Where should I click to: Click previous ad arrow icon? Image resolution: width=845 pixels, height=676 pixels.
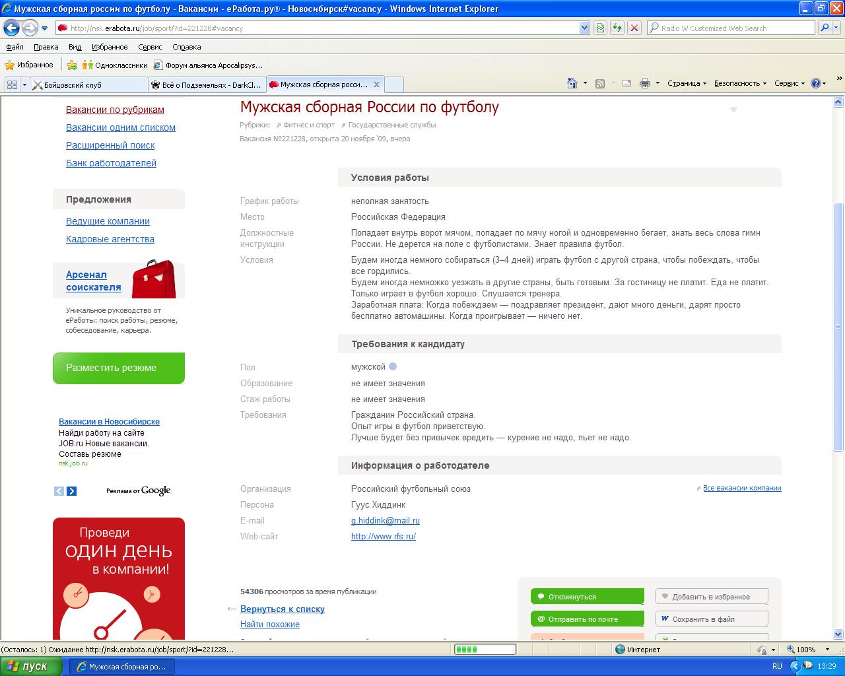click(59, 490)
